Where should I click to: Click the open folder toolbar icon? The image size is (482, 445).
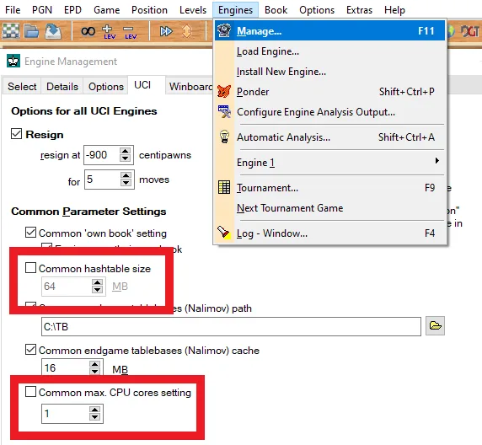(x=32, y=31)
